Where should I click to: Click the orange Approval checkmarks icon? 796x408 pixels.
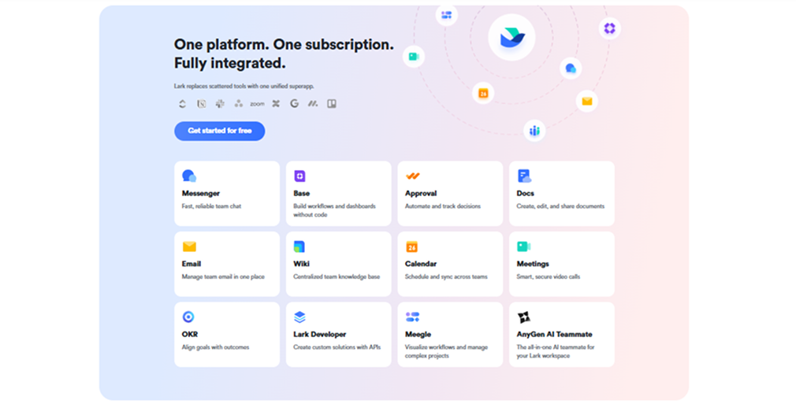pos(413,176)
